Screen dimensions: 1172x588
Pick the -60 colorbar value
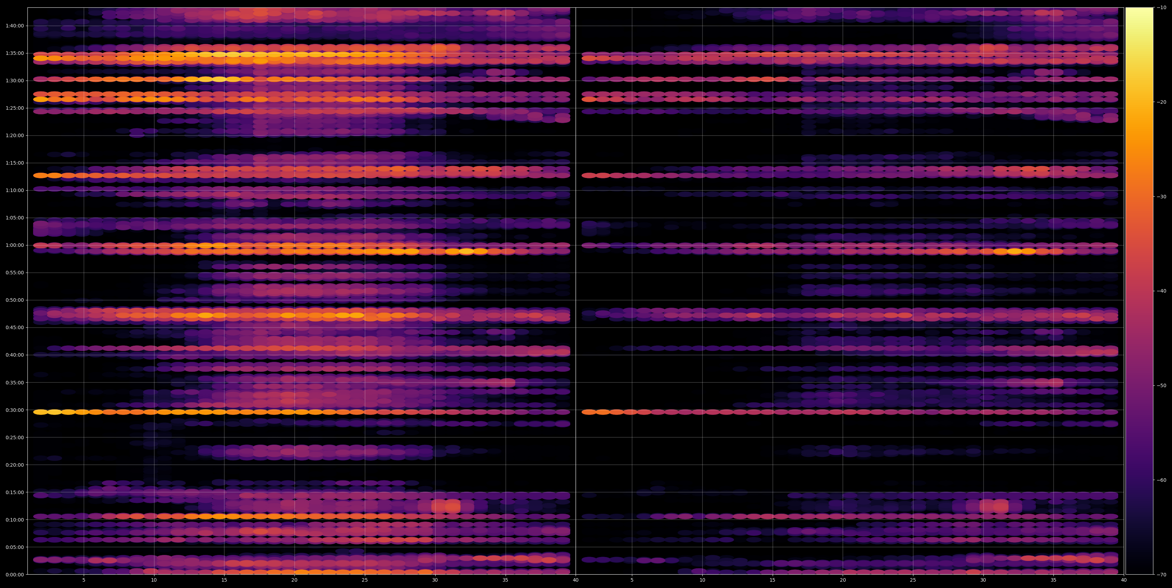[1161, 480]
